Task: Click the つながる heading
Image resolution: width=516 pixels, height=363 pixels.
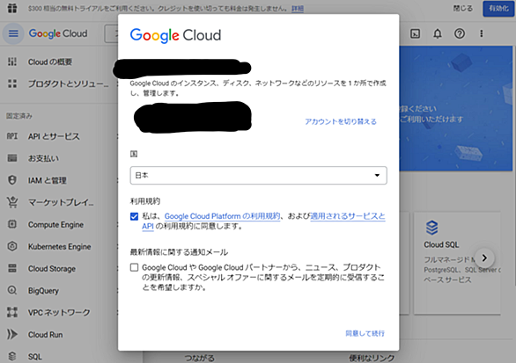Action: pos(199,358)
